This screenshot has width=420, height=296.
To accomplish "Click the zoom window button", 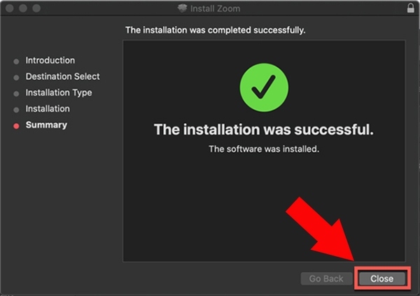I will [36, 8].
